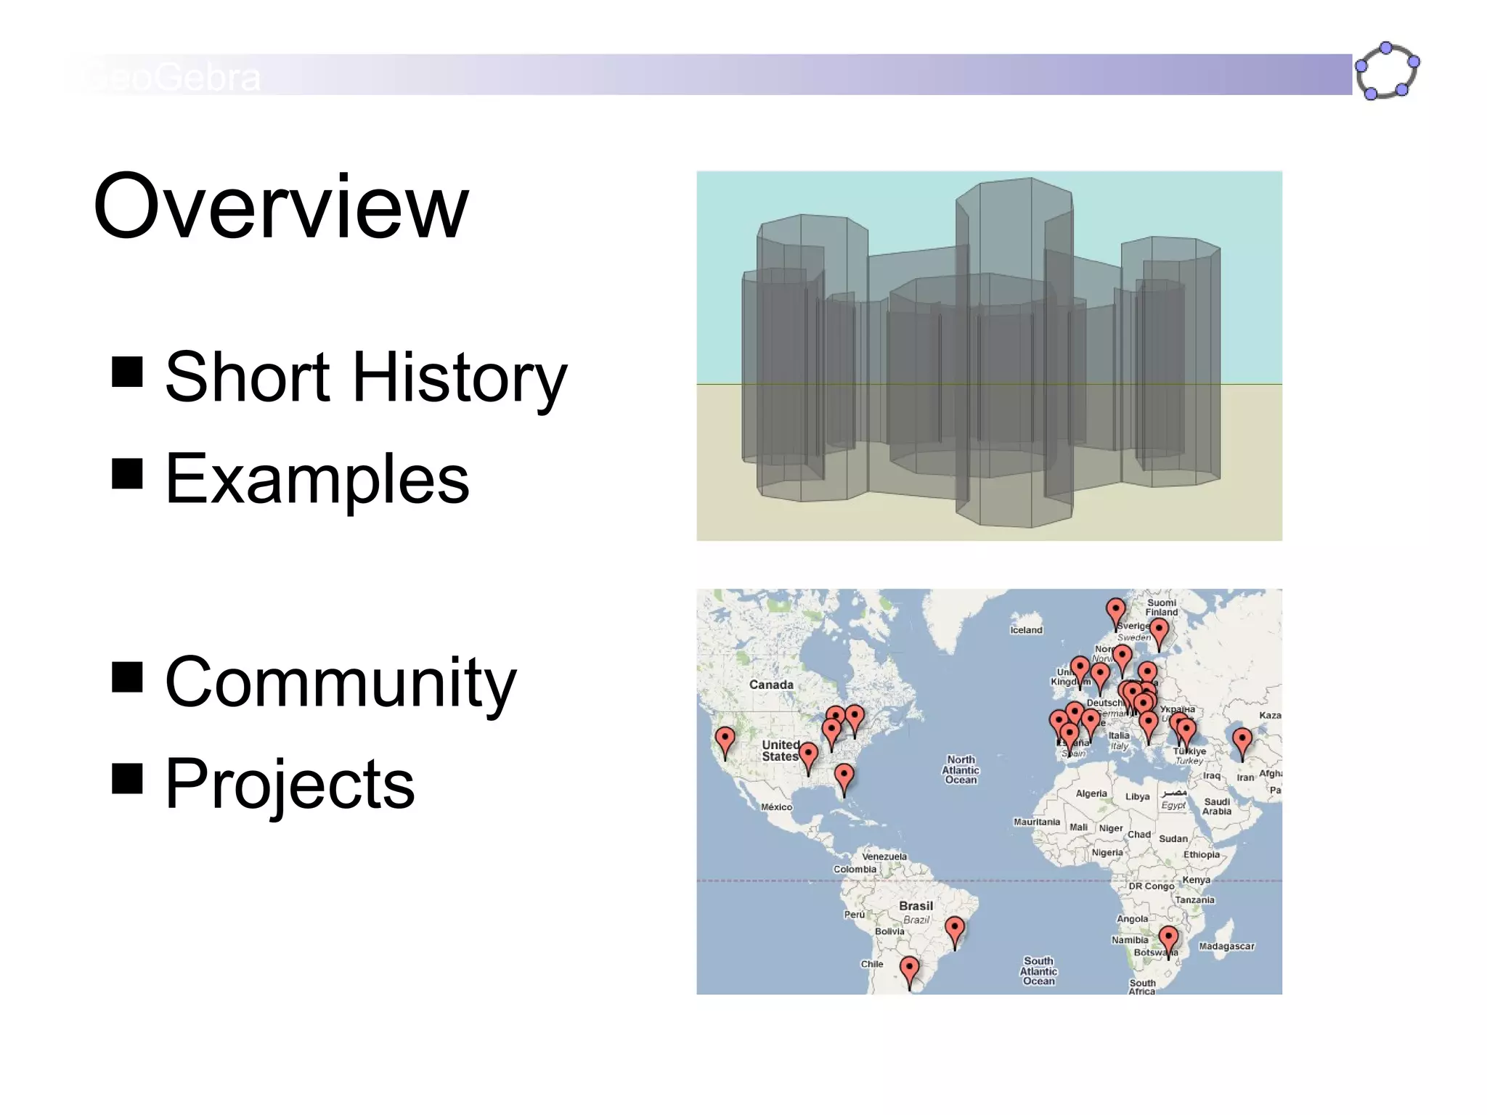Image resolution: width=1487 pixels, height=1115 pixels.
Task: Click the map pin over Turkey
Action: [1186, 729]
